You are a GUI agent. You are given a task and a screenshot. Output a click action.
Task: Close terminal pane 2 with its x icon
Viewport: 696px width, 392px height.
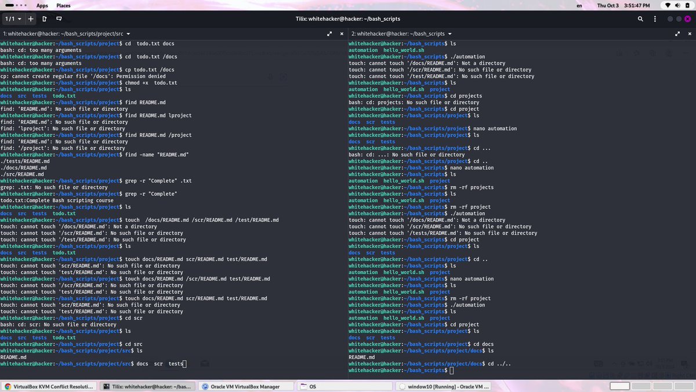(690, 34)
